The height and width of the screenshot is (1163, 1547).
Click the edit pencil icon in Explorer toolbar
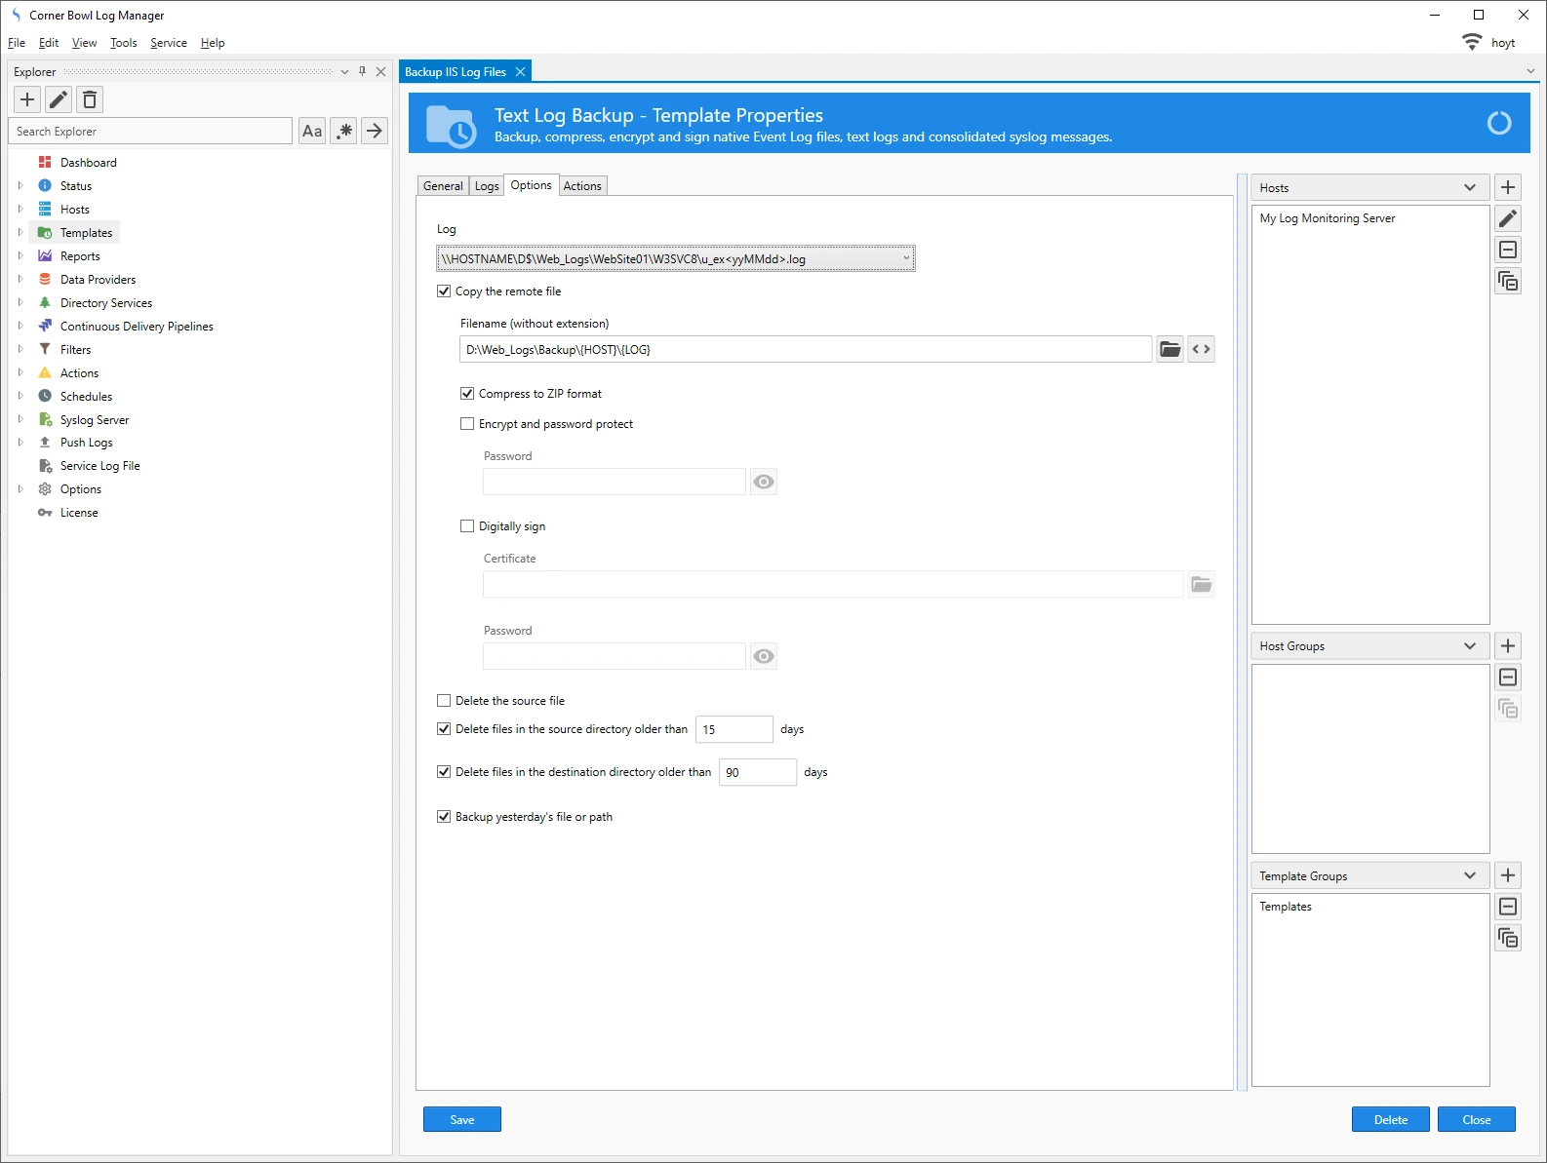click(x=59, y=99)
